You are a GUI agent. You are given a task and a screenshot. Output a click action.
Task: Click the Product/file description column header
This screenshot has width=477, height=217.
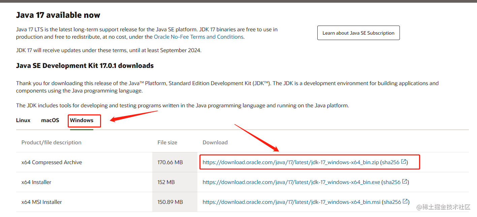pos(51,142)
